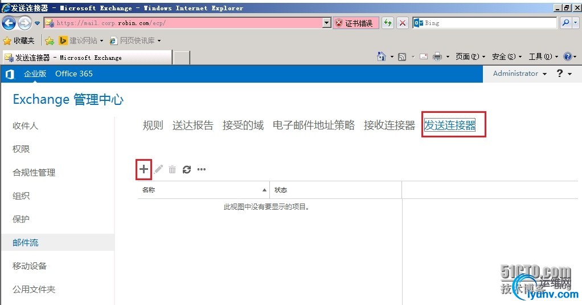Switch to the 接收连接器 receive connectors tab

390,125
